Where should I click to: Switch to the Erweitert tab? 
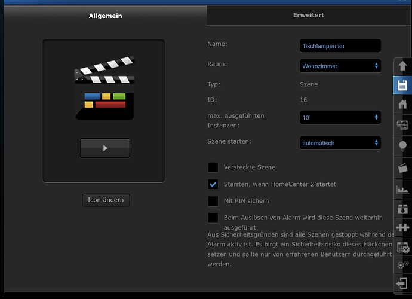(x=309, y=16)
